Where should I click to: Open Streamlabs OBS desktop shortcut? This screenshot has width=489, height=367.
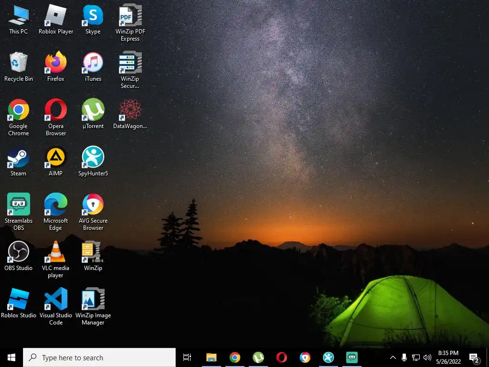(x=19, y=212)
